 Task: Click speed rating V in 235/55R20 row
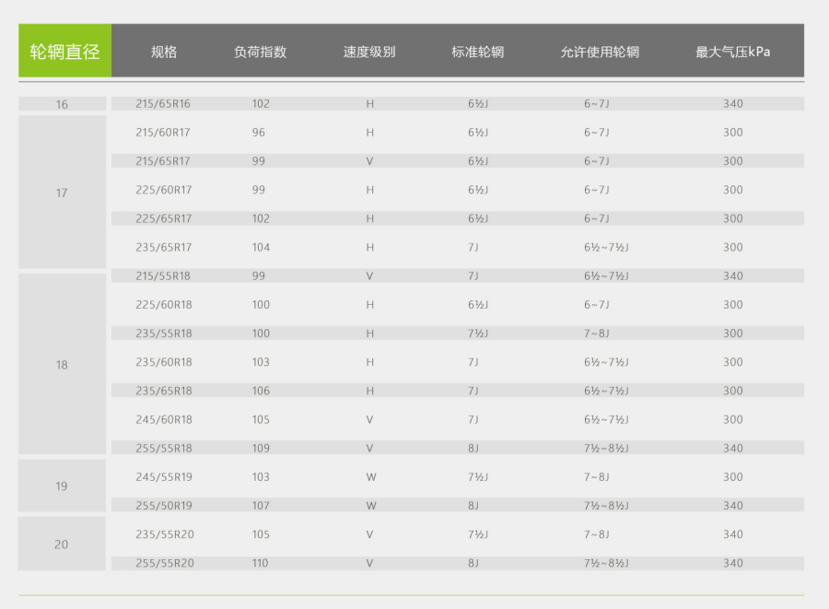[369, 534]
